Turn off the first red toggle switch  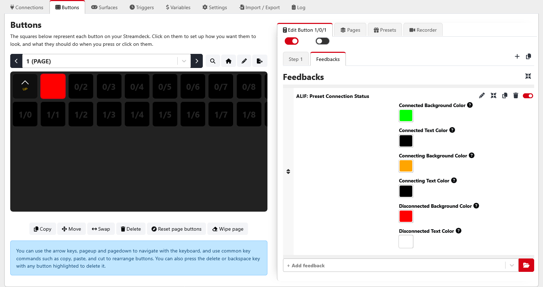291,41
